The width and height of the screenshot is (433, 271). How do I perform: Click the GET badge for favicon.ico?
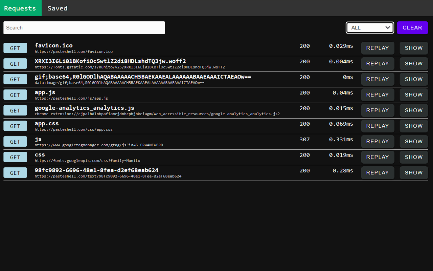tap(15, 48)
